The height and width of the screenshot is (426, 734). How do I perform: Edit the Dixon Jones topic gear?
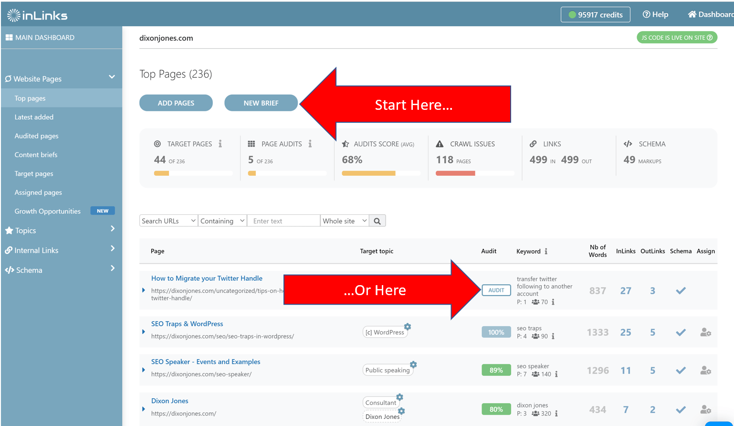tap(401, 411)
